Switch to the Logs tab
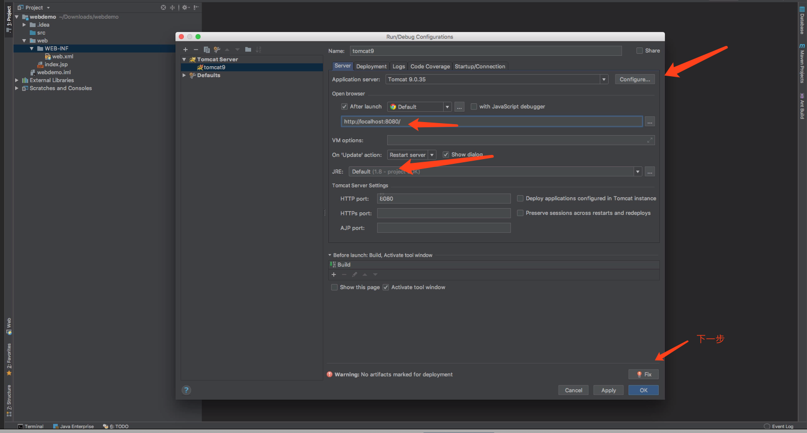 click(x=399, y=66)
